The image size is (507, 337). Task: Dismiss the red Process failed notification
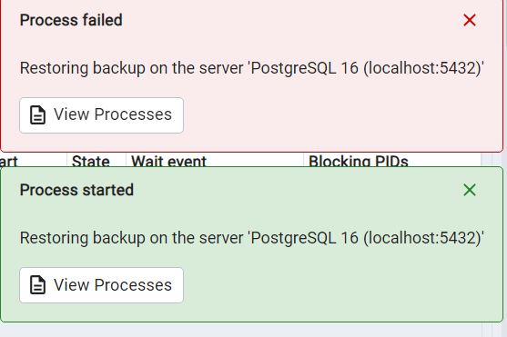[470, 20]
